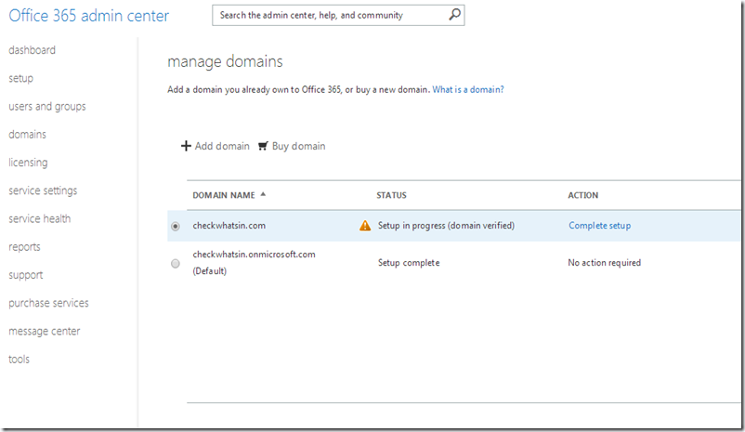Select the checkwhatsin.com radio button

tap(176, 226)
